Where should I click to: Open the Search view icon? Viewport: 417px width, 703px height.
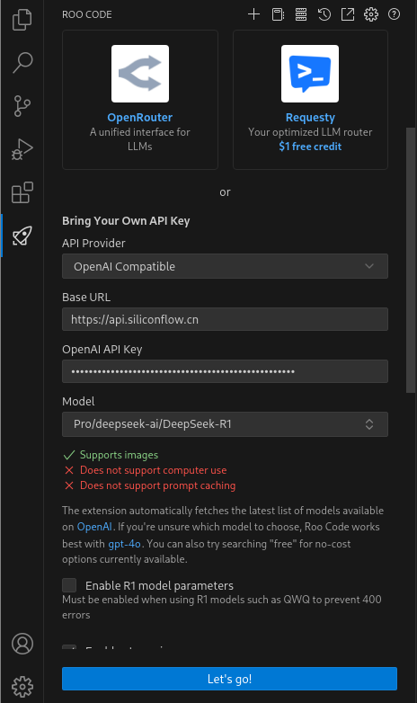click(x=22, y=63)
